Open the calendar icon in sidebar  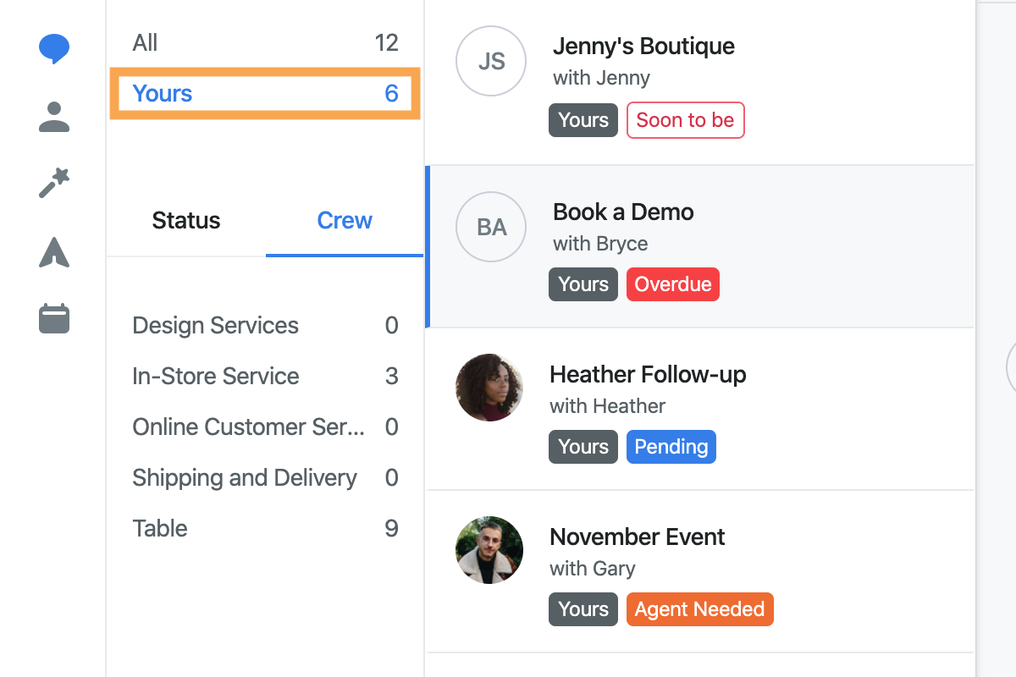(54, 319)
